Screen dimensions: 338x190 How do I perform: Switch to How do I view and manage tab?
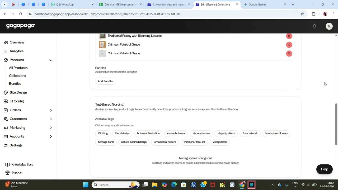coord(168,4)
